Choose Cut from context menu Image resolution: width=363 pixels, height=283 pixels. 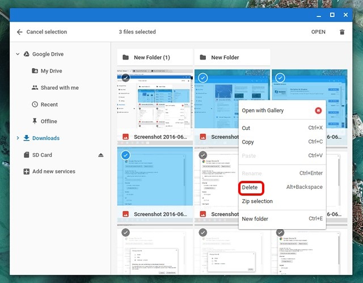[x=282, y=128]
